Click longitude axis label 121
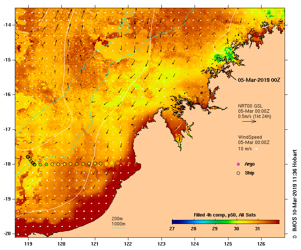Image resolution: width=301 pixels, height=250 pixels. (x=95, y=244)
